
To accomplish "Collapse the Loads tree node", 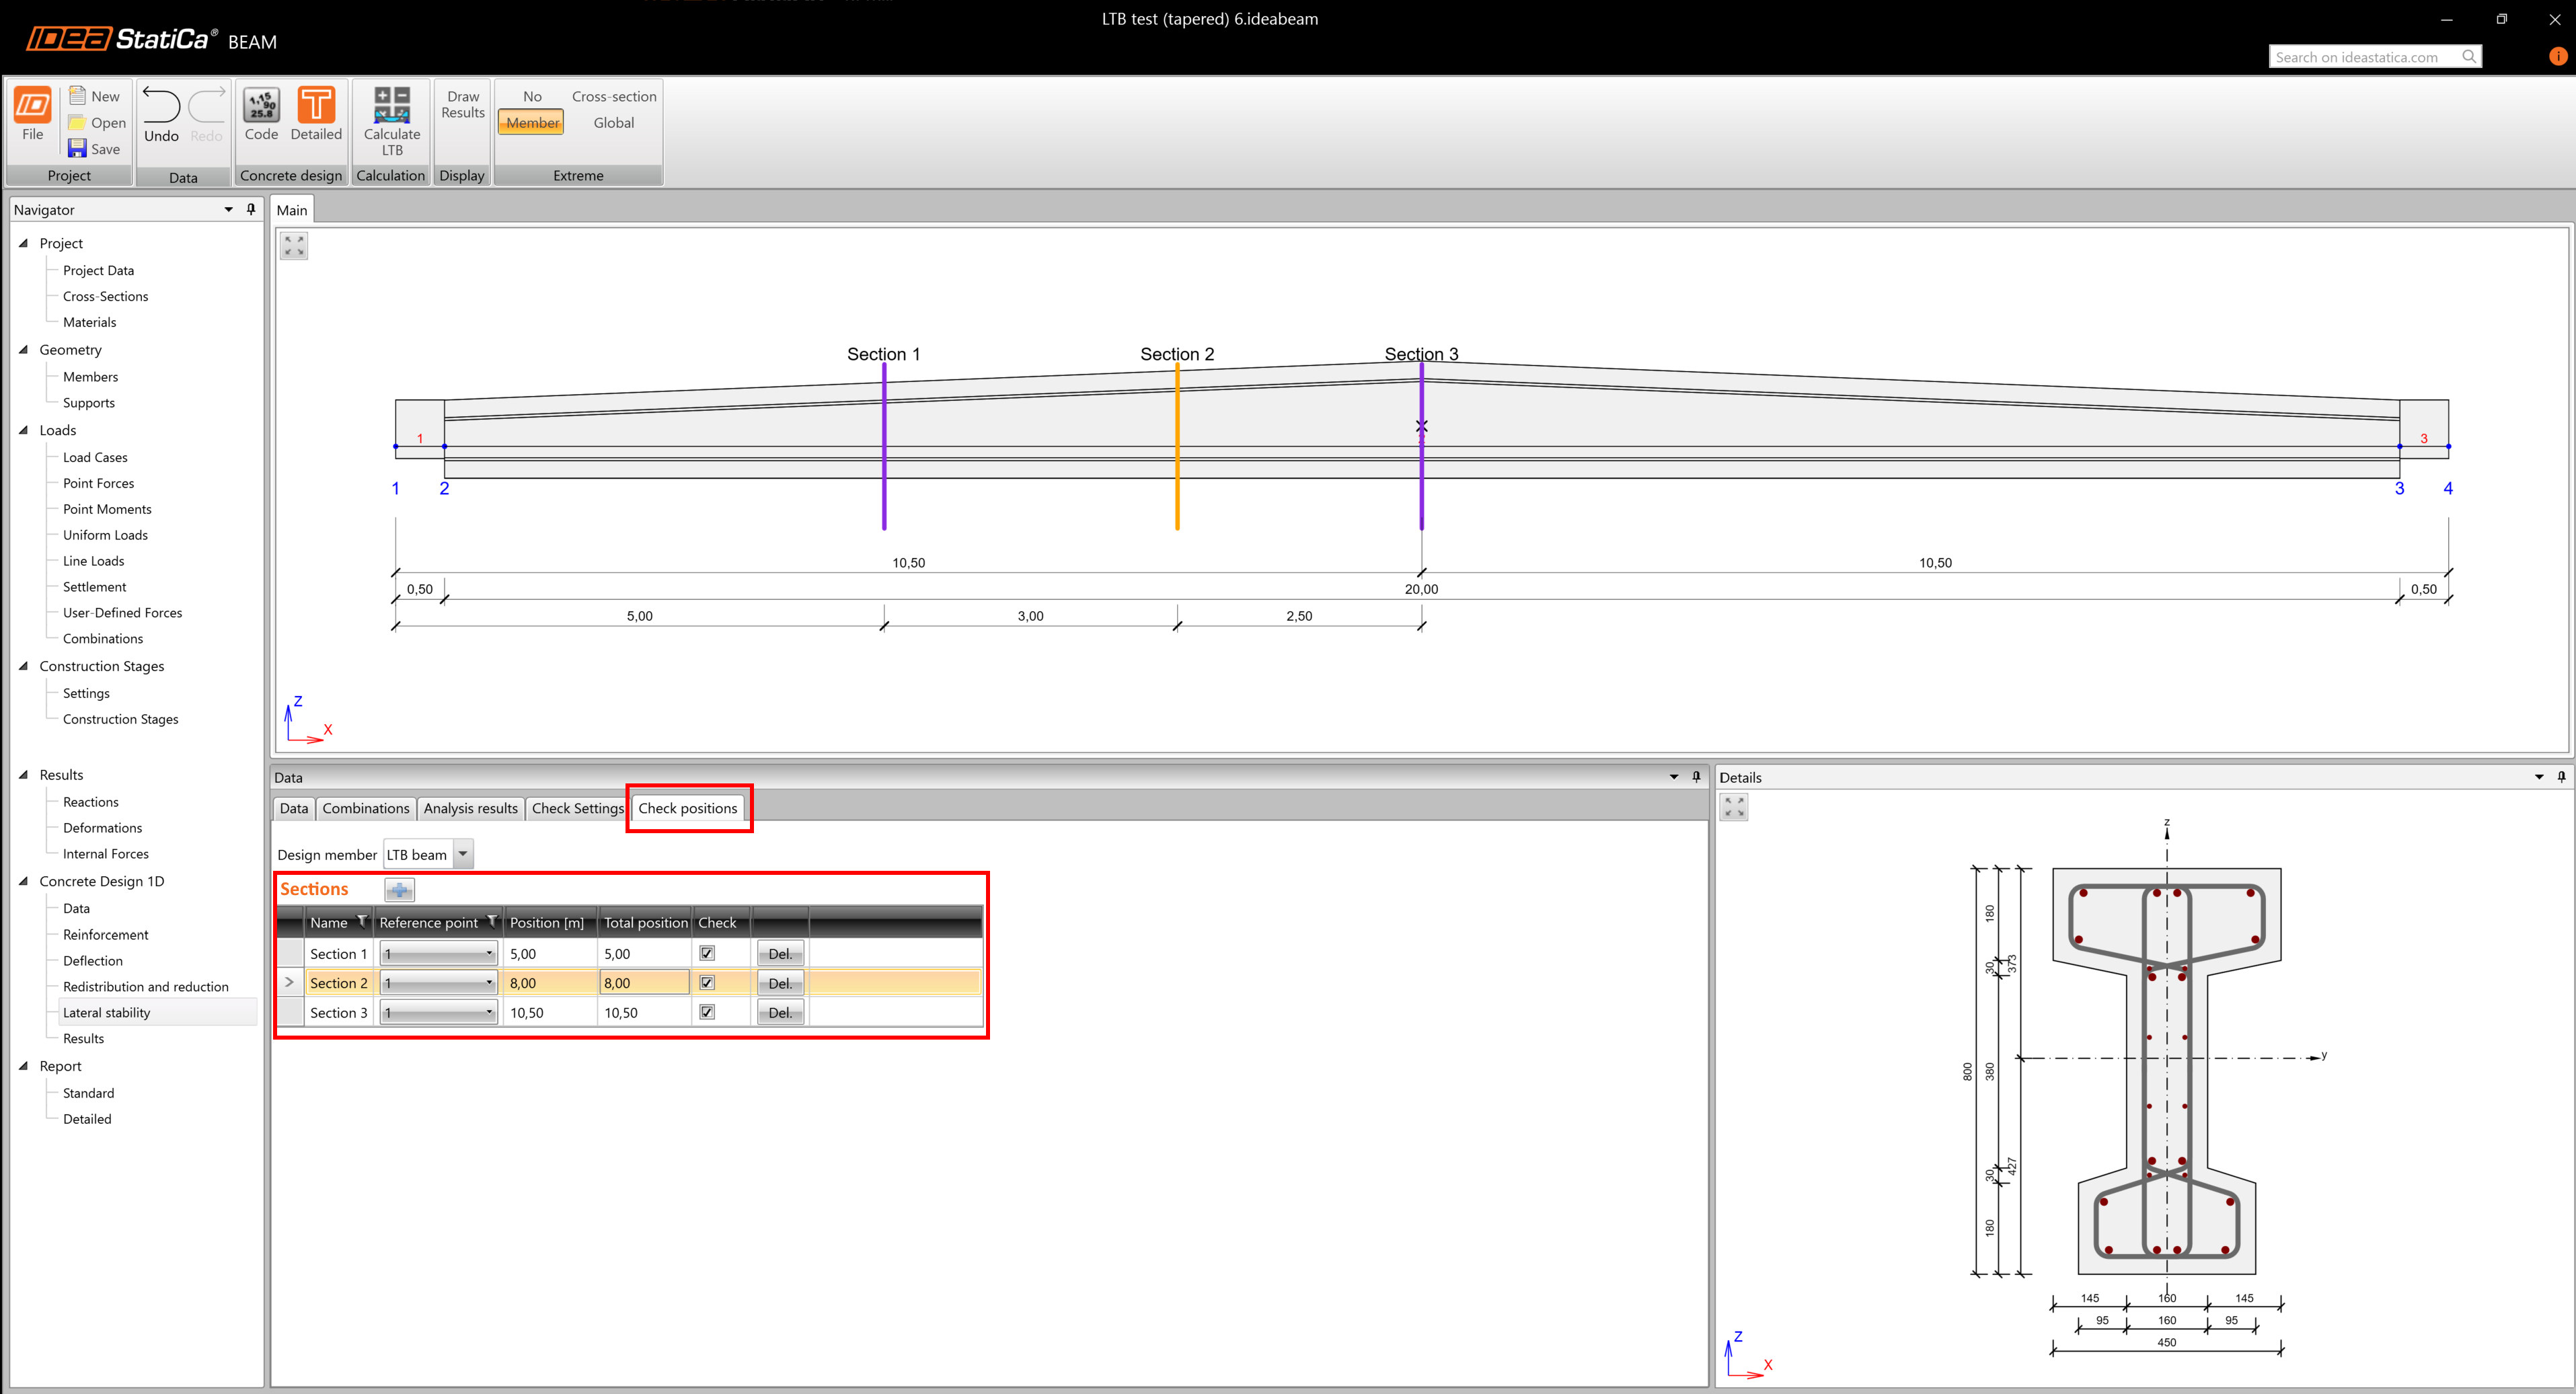I will click(x=24, y=430).
